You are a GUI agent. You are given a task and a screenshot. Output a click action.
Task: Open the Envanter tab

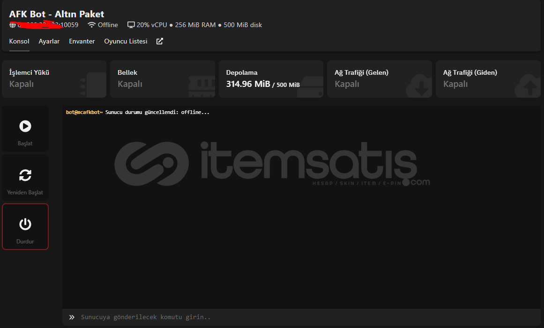coord(82,41)
